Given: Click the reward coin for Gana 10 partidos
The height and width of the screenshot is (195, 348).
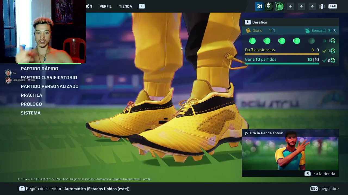Looking at the screenshot, I should (333, 60).
